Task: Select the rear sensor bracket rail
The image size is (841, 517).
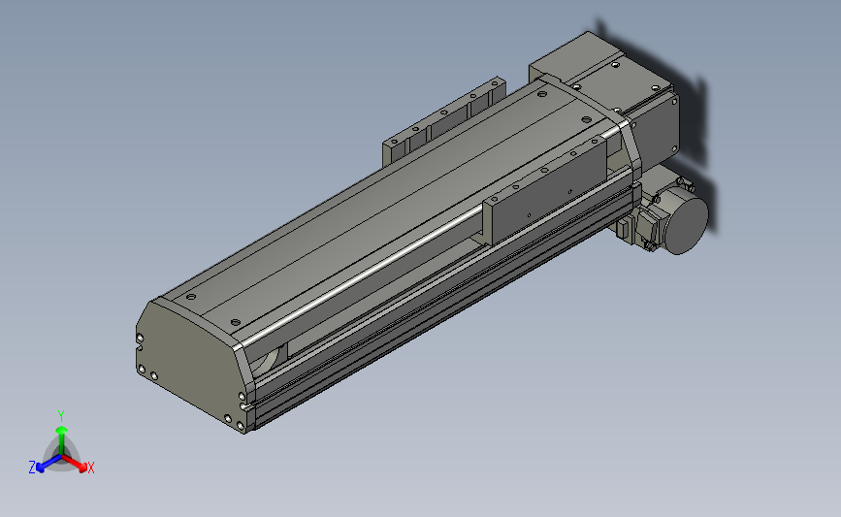Action: (444, 122)
